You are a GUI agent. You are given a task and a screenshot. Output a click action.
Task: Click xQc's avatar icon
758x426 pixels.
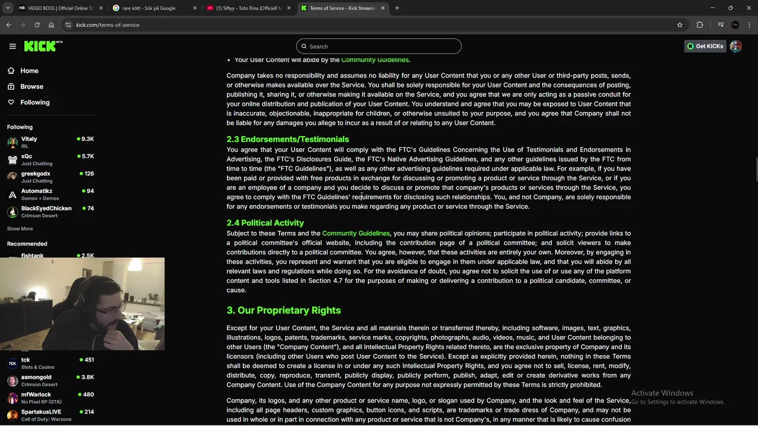(12, 160)
